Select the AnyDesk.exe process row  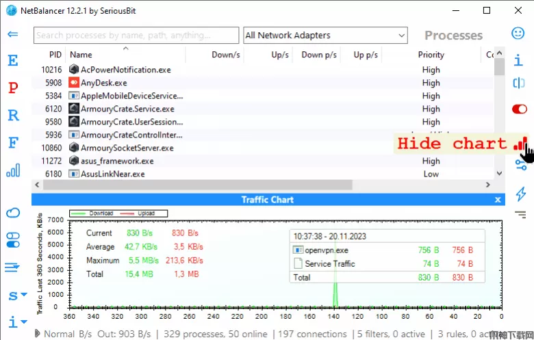click(104, 83)
